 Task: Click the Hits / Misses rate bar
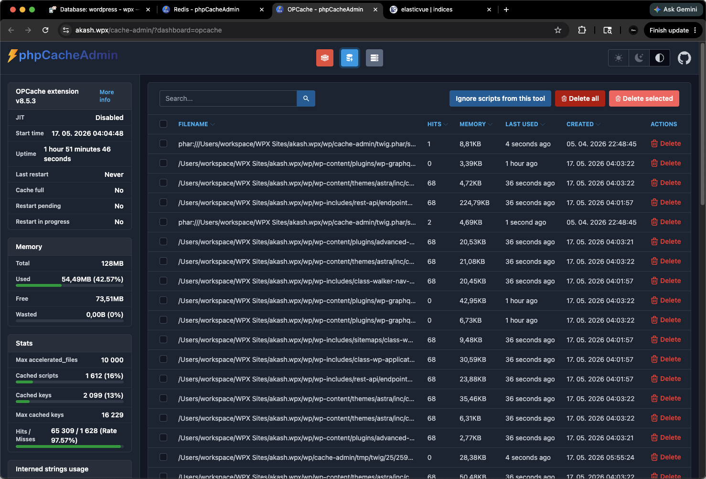tap(70, 446)
